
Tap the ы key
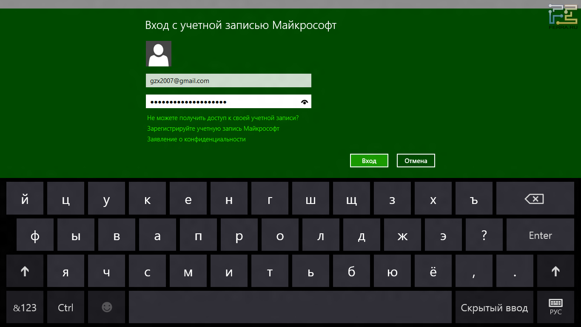click(76, 235)
